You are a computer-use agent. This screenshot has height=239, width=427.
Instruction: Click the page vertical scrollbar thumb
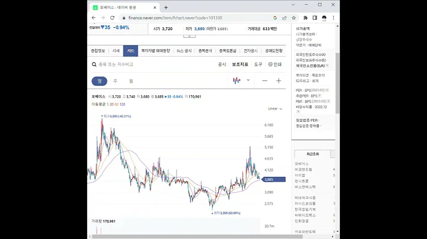(337, 83)
